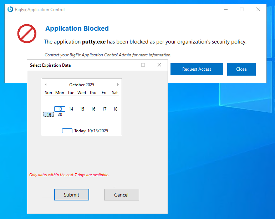
Task: Choose October 20 in the calendar
Action: tap(60, 114)
